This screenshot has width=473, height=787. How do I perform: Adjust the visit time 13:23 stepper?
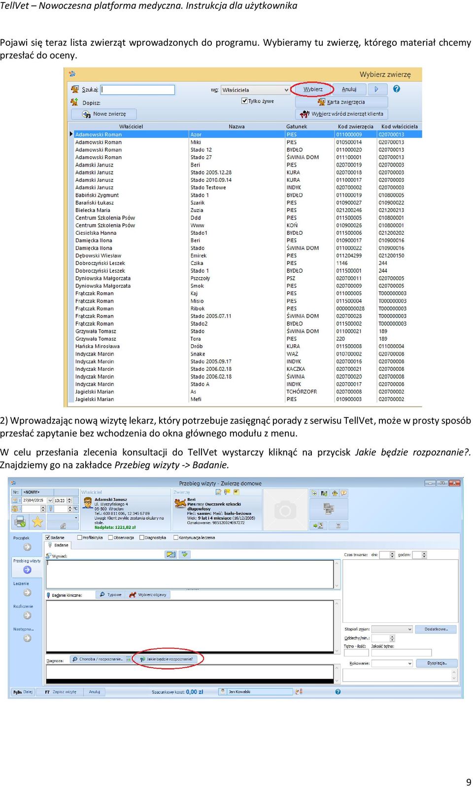pos(69,501)
